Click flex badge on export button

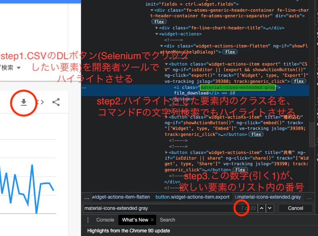click(299, 81)
